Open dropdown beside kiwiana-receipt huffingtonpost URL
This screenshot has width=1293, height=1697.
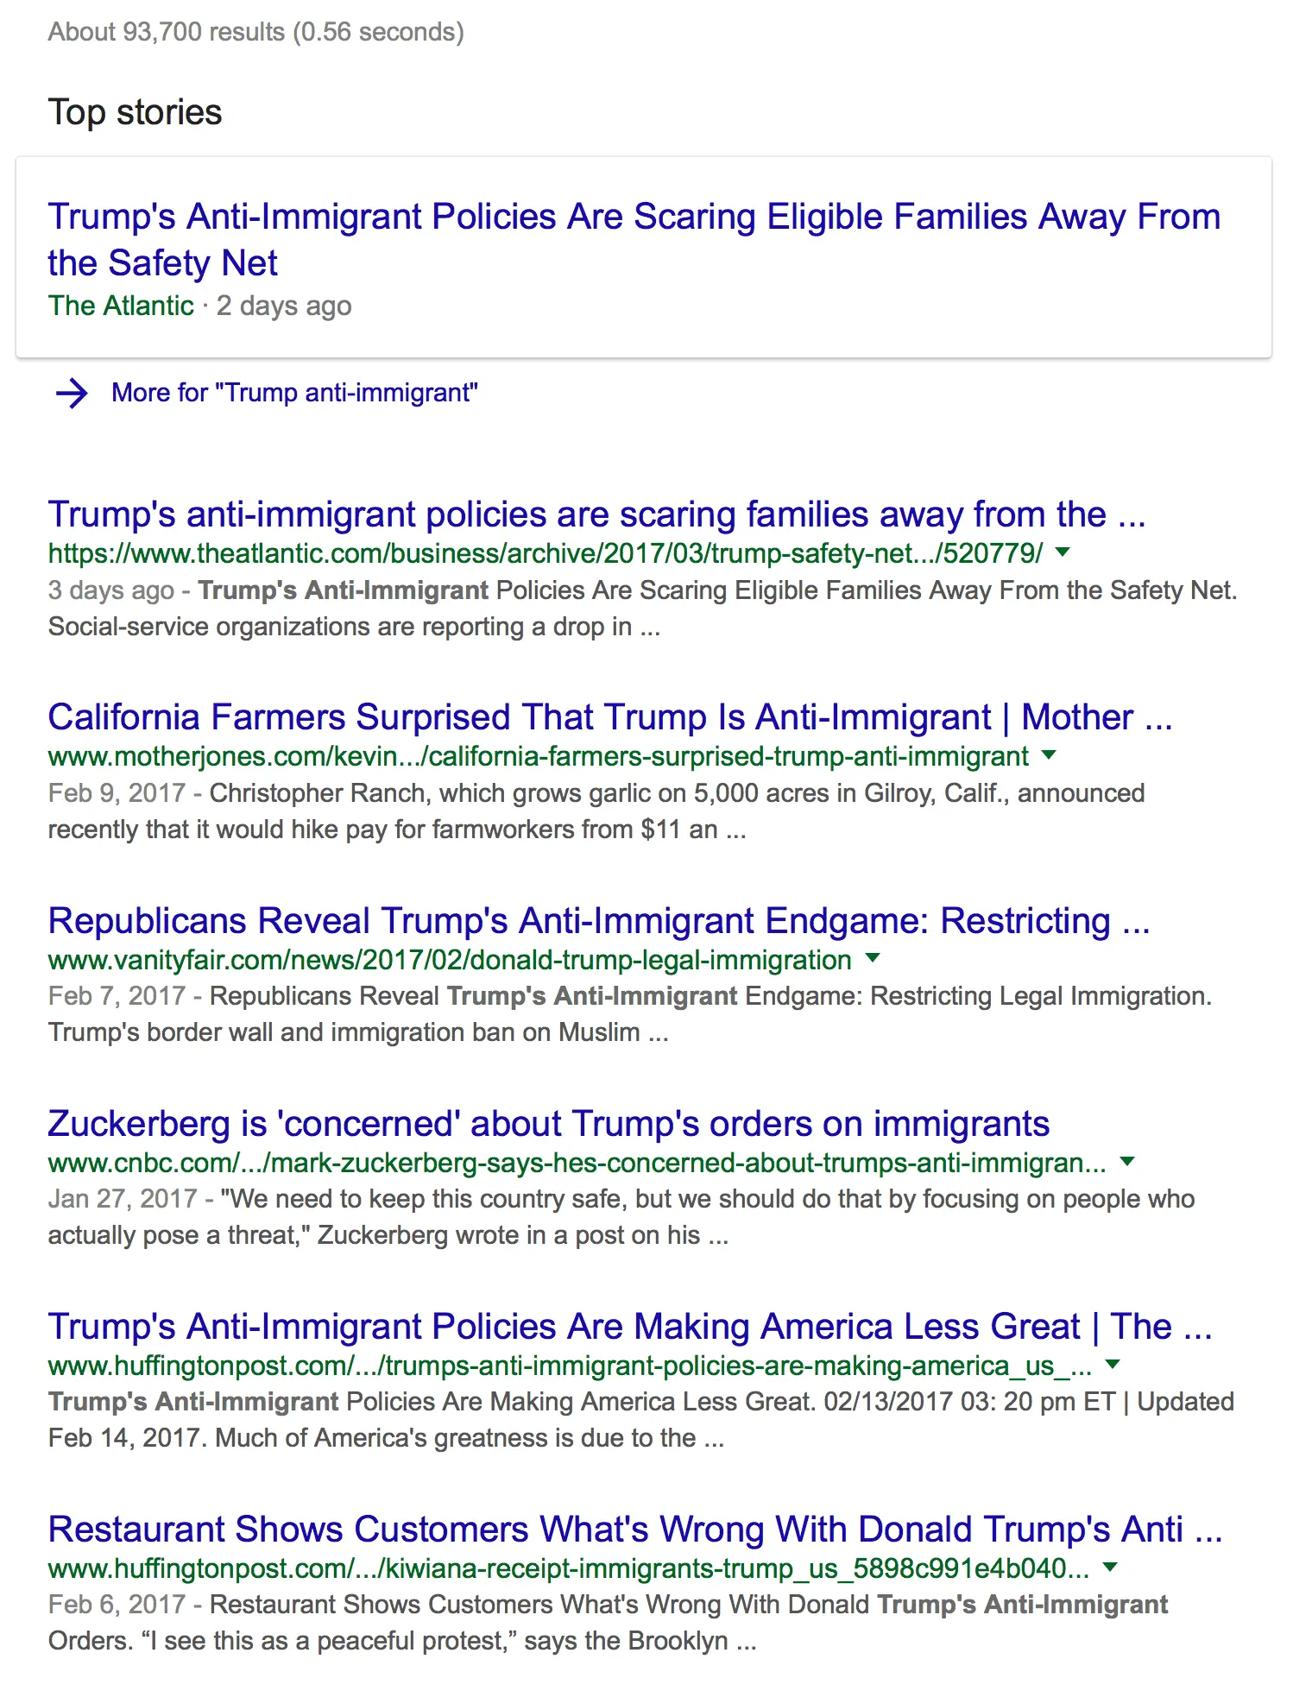click(1111, 1568)
